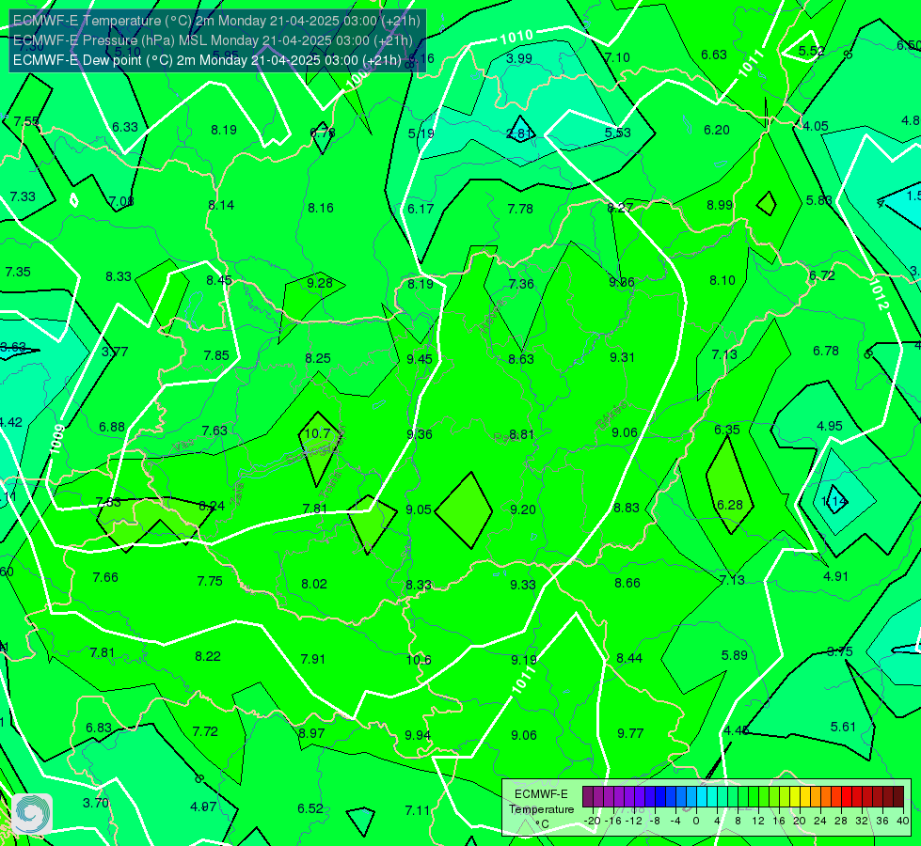Click the 8.02 temperature value
921x846 pixels.
[x=314, y=584]
